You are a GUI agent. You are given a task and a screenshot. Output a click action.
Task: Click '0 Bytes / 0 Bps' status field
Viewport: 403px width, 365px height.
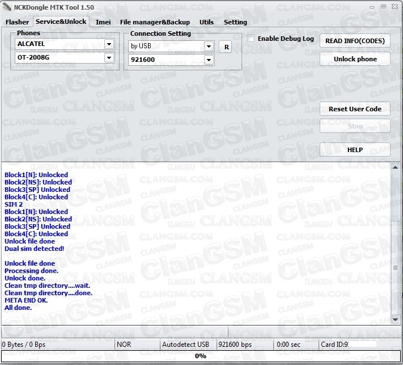coord(58,345)
